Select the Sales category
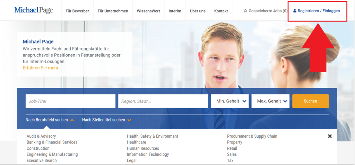 [232, 154]
